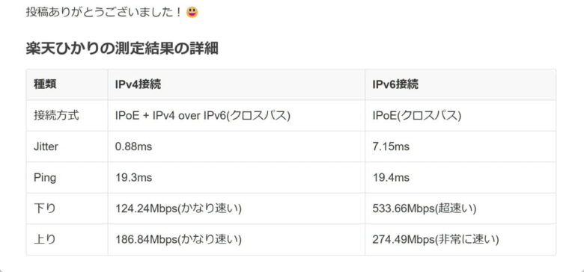Viewport: 584px width, 272px height.
Task: Click the IPoE(クロスパス) cell under IPv6
Action: tap(417, 116)
